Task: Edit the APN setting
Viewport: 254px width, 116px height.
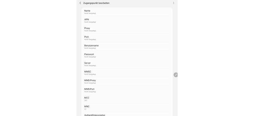Action: click(x=127, y=21)
